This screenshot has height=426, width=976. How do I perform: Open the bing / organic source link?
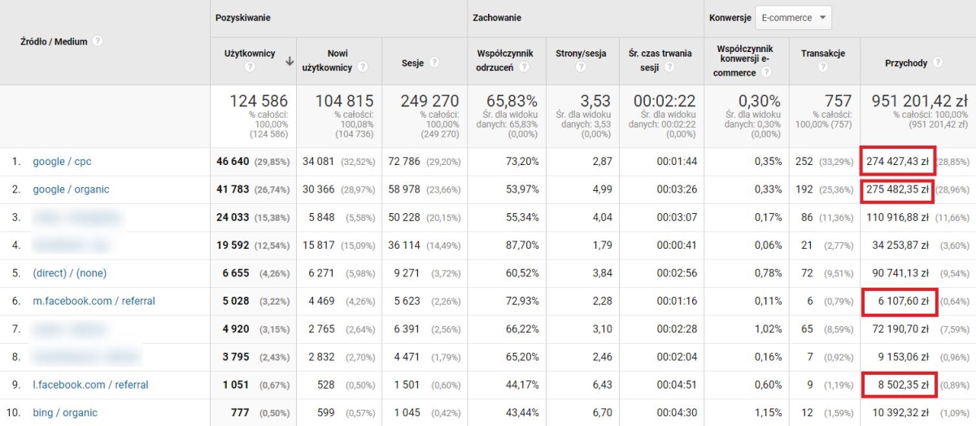(x=65, y=412)
